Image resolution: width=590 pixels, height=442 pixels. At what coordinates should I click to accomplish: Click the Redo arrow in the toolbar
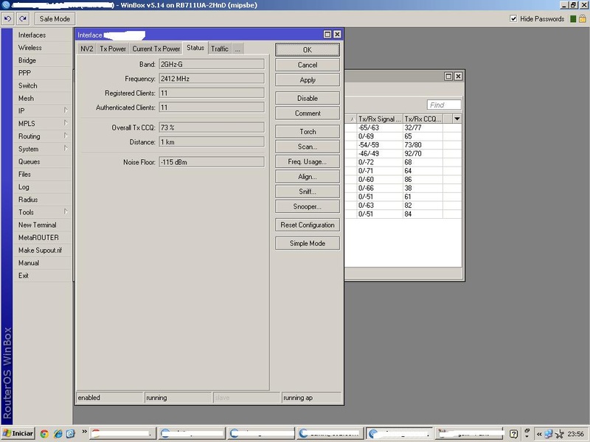[24, 18]
